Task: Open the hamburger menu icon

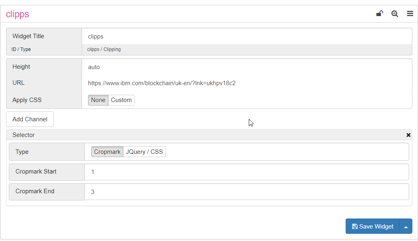Action: [410, 13]
